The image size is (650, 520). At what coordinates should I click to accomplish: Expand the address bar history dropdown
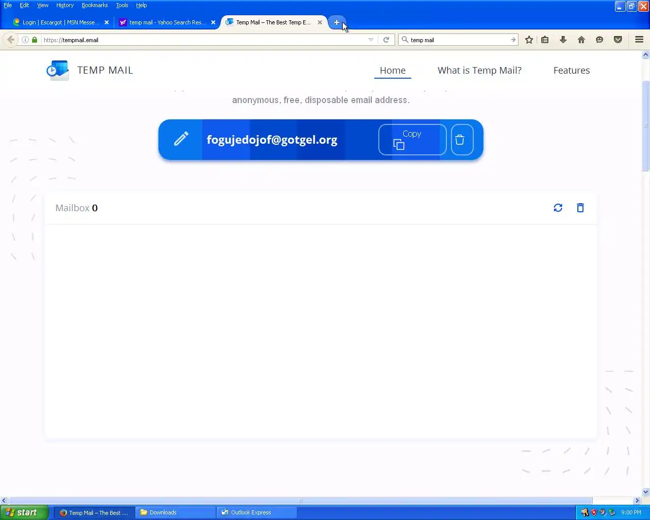(x=371, y=40)
